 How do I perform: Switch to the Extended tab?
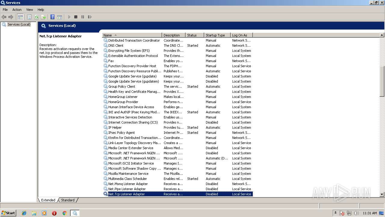[48, 200]
